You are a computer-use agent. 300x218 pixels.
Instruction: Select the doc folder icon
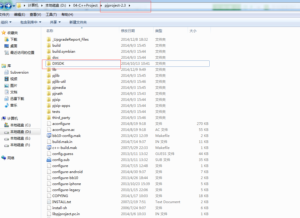[x=49, y=57]
